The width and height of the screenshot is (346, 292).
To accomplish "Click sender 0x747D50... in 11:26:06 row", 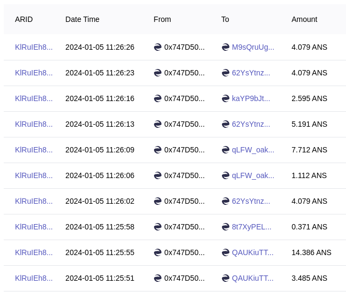I will [x=184, y=175].
